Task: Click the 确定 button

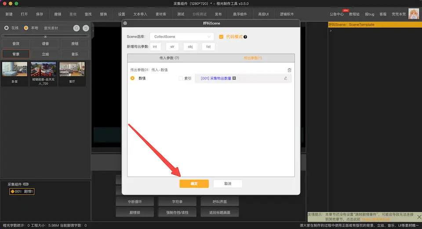Action: [194, 183]
